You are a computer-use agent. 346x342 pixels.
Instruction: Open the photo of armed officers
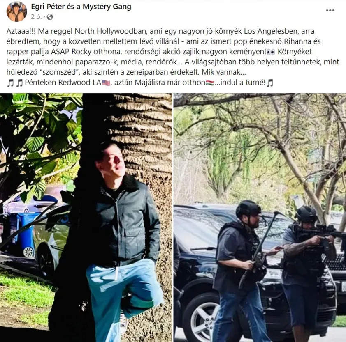260,218
